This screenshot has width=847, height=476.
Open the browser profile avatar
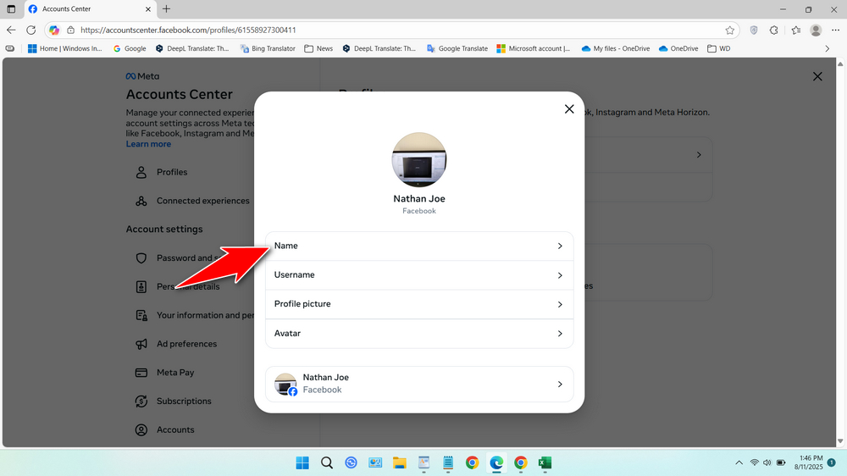pos(816,30)
